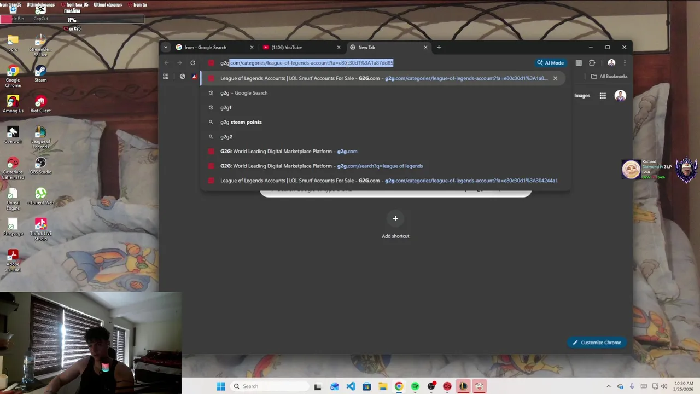Open Google account avatar on page

pyautogui.click(x=620, y=96)
